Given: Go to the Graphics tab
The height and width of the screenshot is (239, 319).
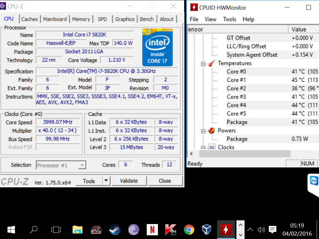Looking at the screenshot, I should [x=125, y=19].
